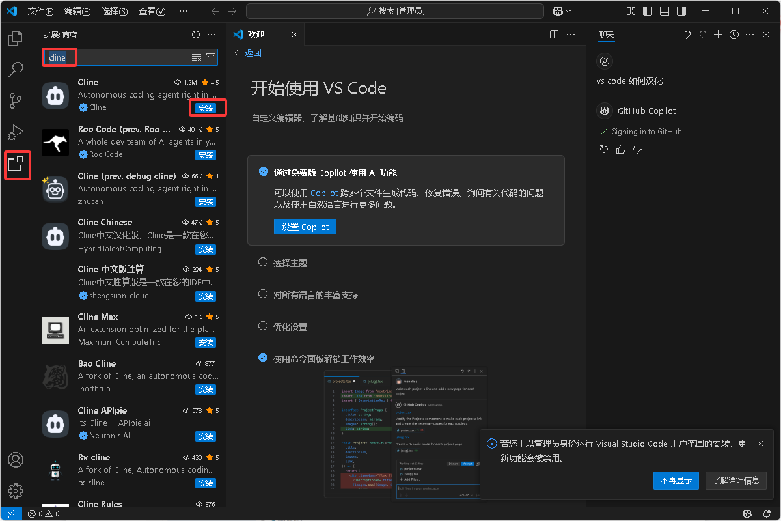781x521 pixels.
Task: Install the Roo Code extension
Action: [x=206, y=155]
